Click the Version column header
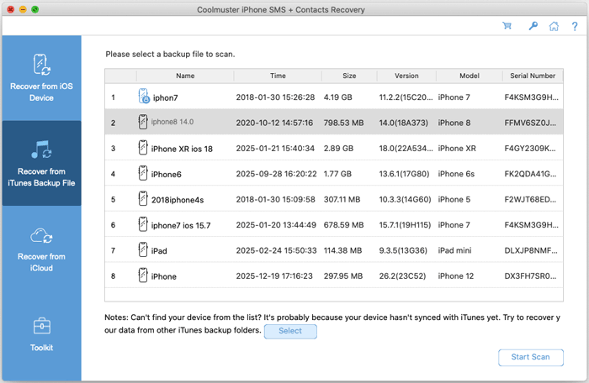 (406, 76)
